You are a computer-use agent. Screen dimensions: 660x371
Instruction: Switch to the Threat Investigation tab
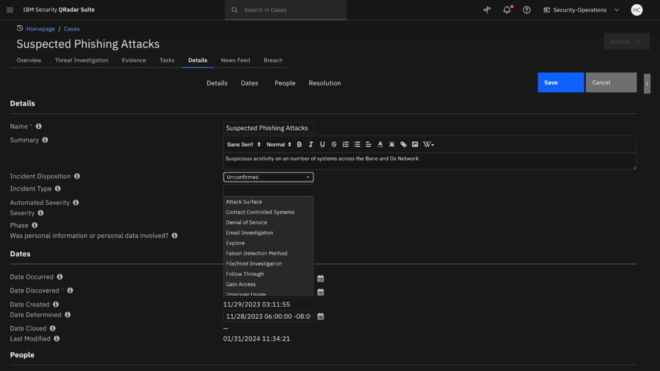tap(81, 61)
